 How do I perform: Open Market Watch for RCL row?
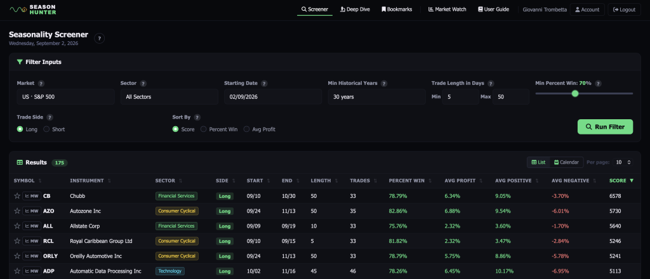pos(32,241)
